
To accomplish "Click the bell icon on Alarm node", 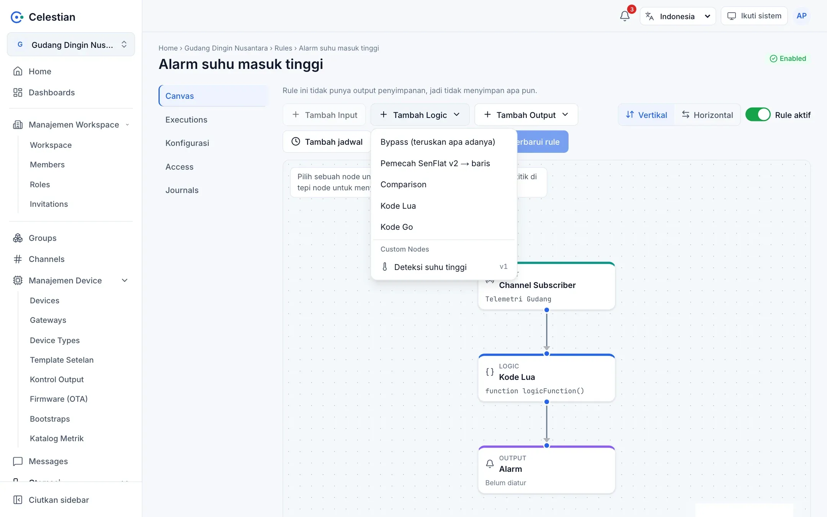I will point(490,464).
